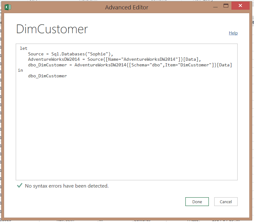Click the final dbo_DimCustomer output line

(x=47, y=76)
